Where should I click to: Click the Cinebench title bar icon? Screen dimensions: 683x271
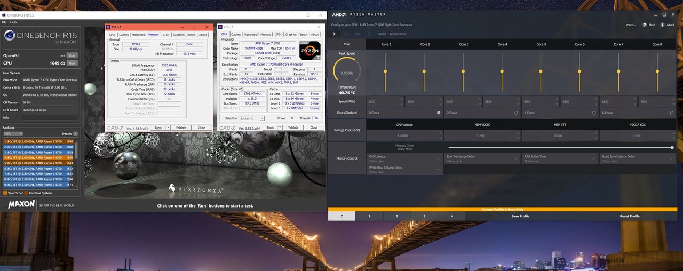pyautogui.click(x=3, y=15)
